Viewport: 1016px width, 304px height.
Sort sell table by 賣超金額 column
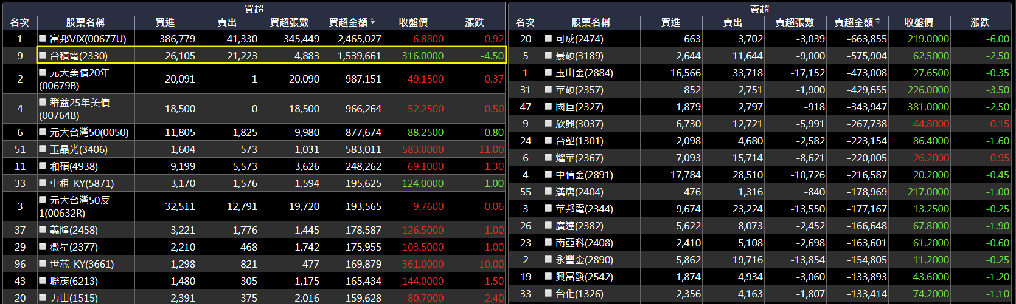tap(857, 22)
